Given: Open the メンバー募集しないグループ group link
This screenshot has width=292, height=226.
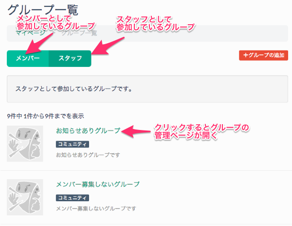Looking at the screenshot, I should [98, 184].
